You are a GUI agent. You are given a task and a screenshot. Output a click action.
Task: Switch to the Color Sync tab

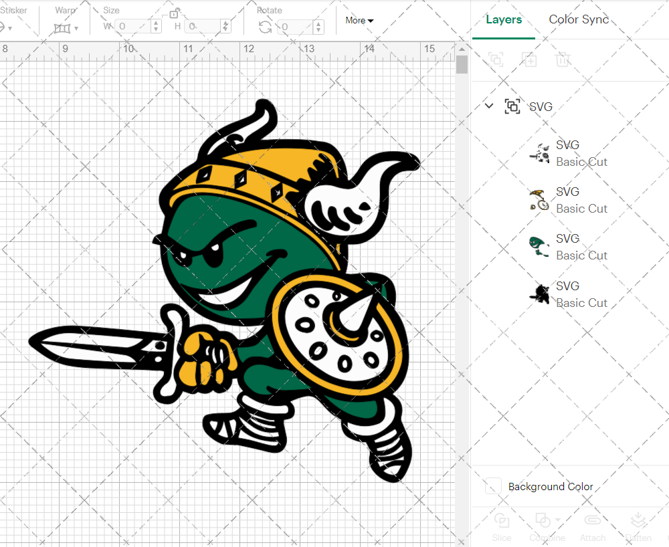(579, 19)
